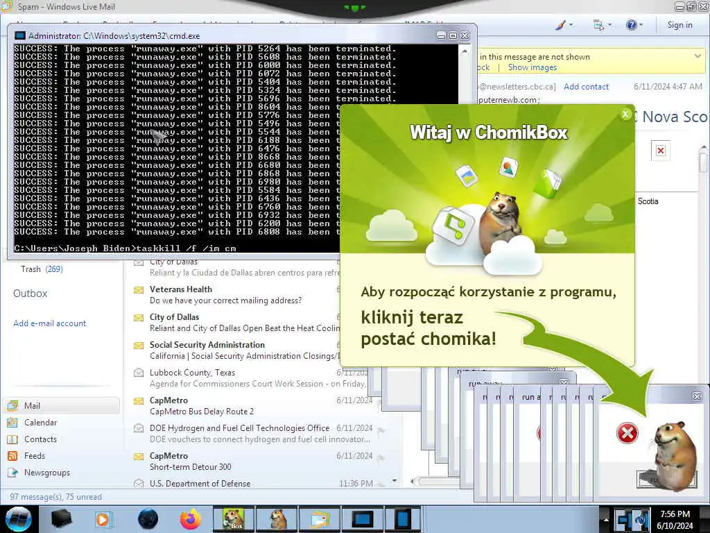Click the blue Help question mark icon
Image resolution: width=710 pixels, height=533 pixels.
(x=631, y=25)
